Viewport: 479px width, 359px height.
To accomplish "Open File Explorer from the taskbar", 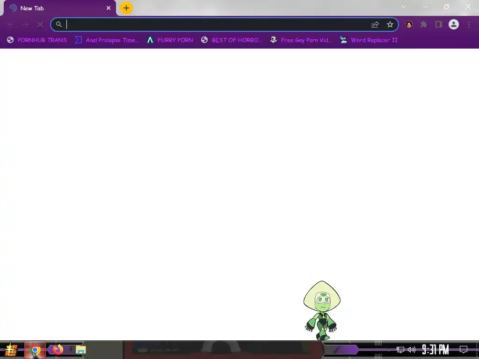I will click(x=80, y=350).
